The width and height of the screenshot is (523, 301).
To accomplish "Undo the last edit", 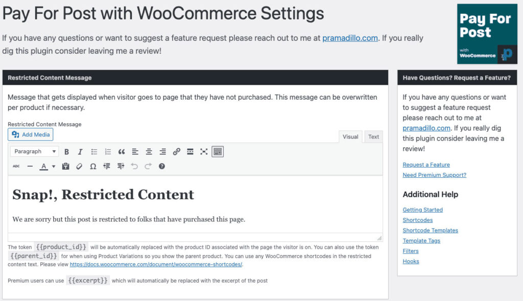I will [x=134, y=166].
